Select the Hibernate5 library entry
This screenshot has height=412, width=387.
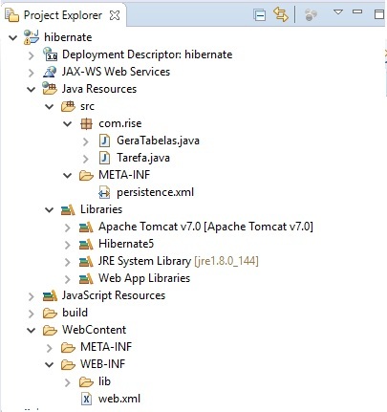pyautogui.click(x=126, y=244)
